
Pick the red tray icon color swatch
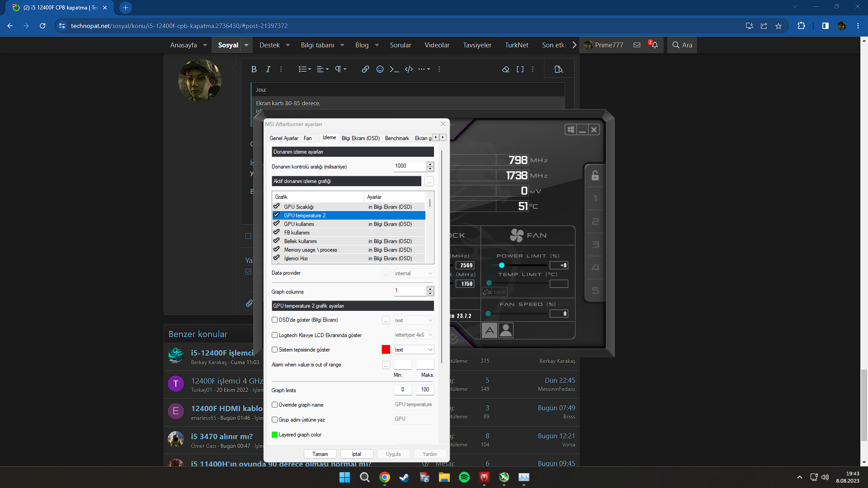point(386,350)
